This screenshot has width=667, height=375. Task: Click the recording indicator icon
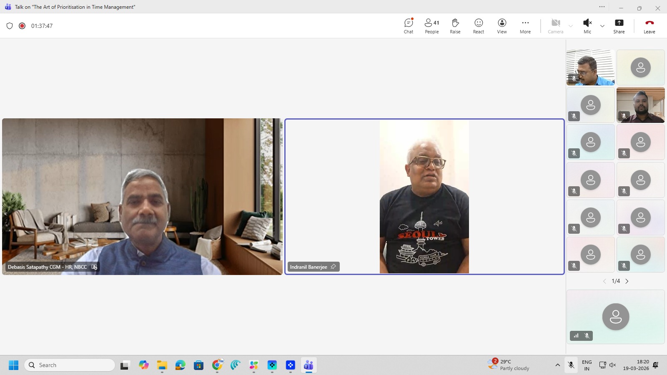click(22, 26)
